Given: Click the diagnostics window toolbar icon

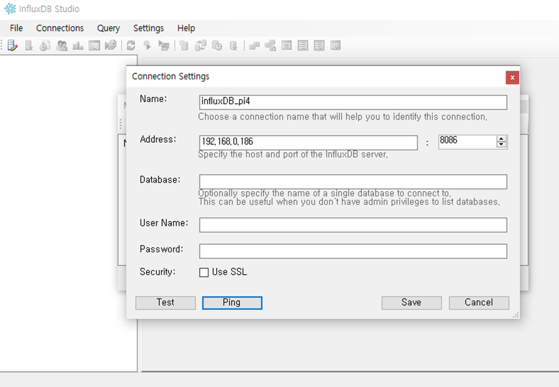Looking at the screenshot, I should pos(94,45).
